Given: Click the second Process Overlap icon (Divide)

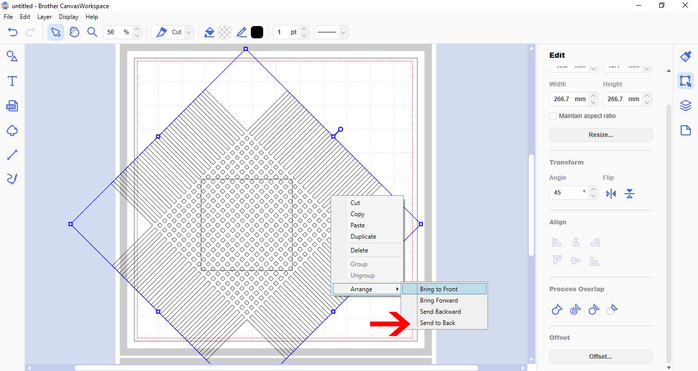Looking at the screenshot, I should coord(575,309).
